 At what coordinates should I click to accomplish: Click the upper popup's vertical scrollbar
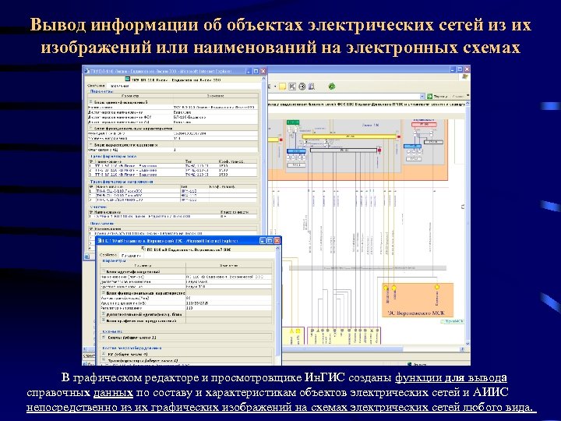coord(264,157)
